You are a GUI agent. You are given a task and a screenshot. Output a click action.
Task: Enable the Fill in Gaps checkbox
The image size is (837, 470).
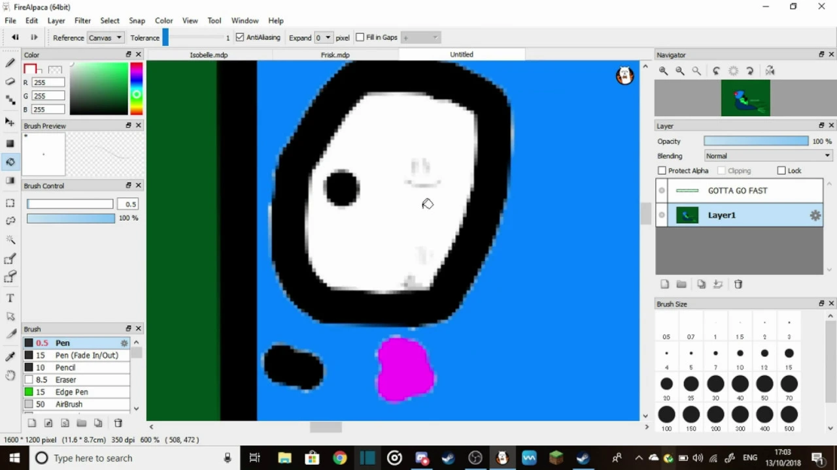tap(360, 37)
